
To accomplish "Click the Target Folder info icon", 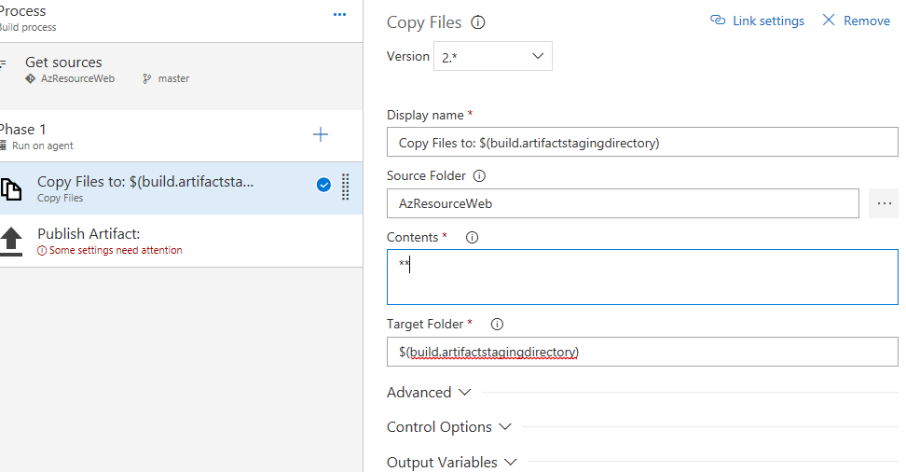I will coord(497,325).
